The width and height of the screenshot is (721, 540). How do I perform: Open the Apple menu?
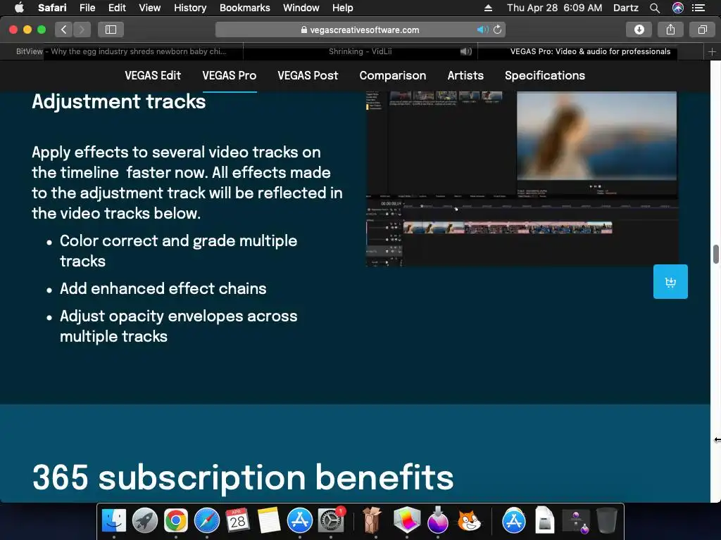pyautogui.click(x=19, y=8)
